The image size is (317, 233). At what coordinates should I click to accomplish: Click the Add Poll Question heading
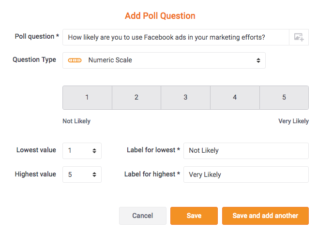click(x=160, y=16)
